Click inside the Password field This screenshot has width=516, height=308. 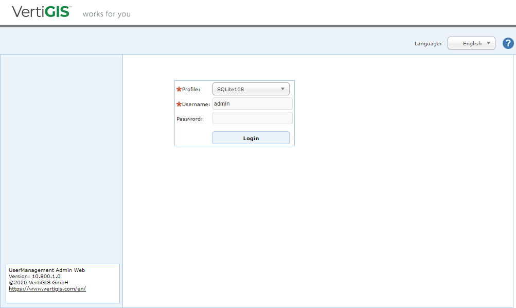(252, 118)
